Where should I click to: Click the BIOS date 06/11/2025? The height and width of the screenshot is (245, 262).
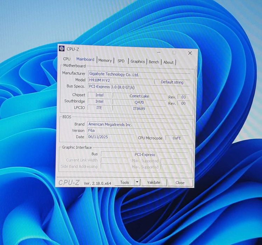click(x=110, y=137)
